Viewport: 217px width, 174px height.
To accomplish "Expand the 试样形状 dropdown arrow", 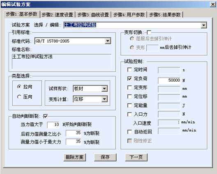I will click(104, 89).
